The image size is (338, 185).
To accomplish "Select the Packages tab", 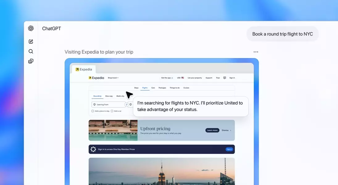I will [x=162, y=88].
